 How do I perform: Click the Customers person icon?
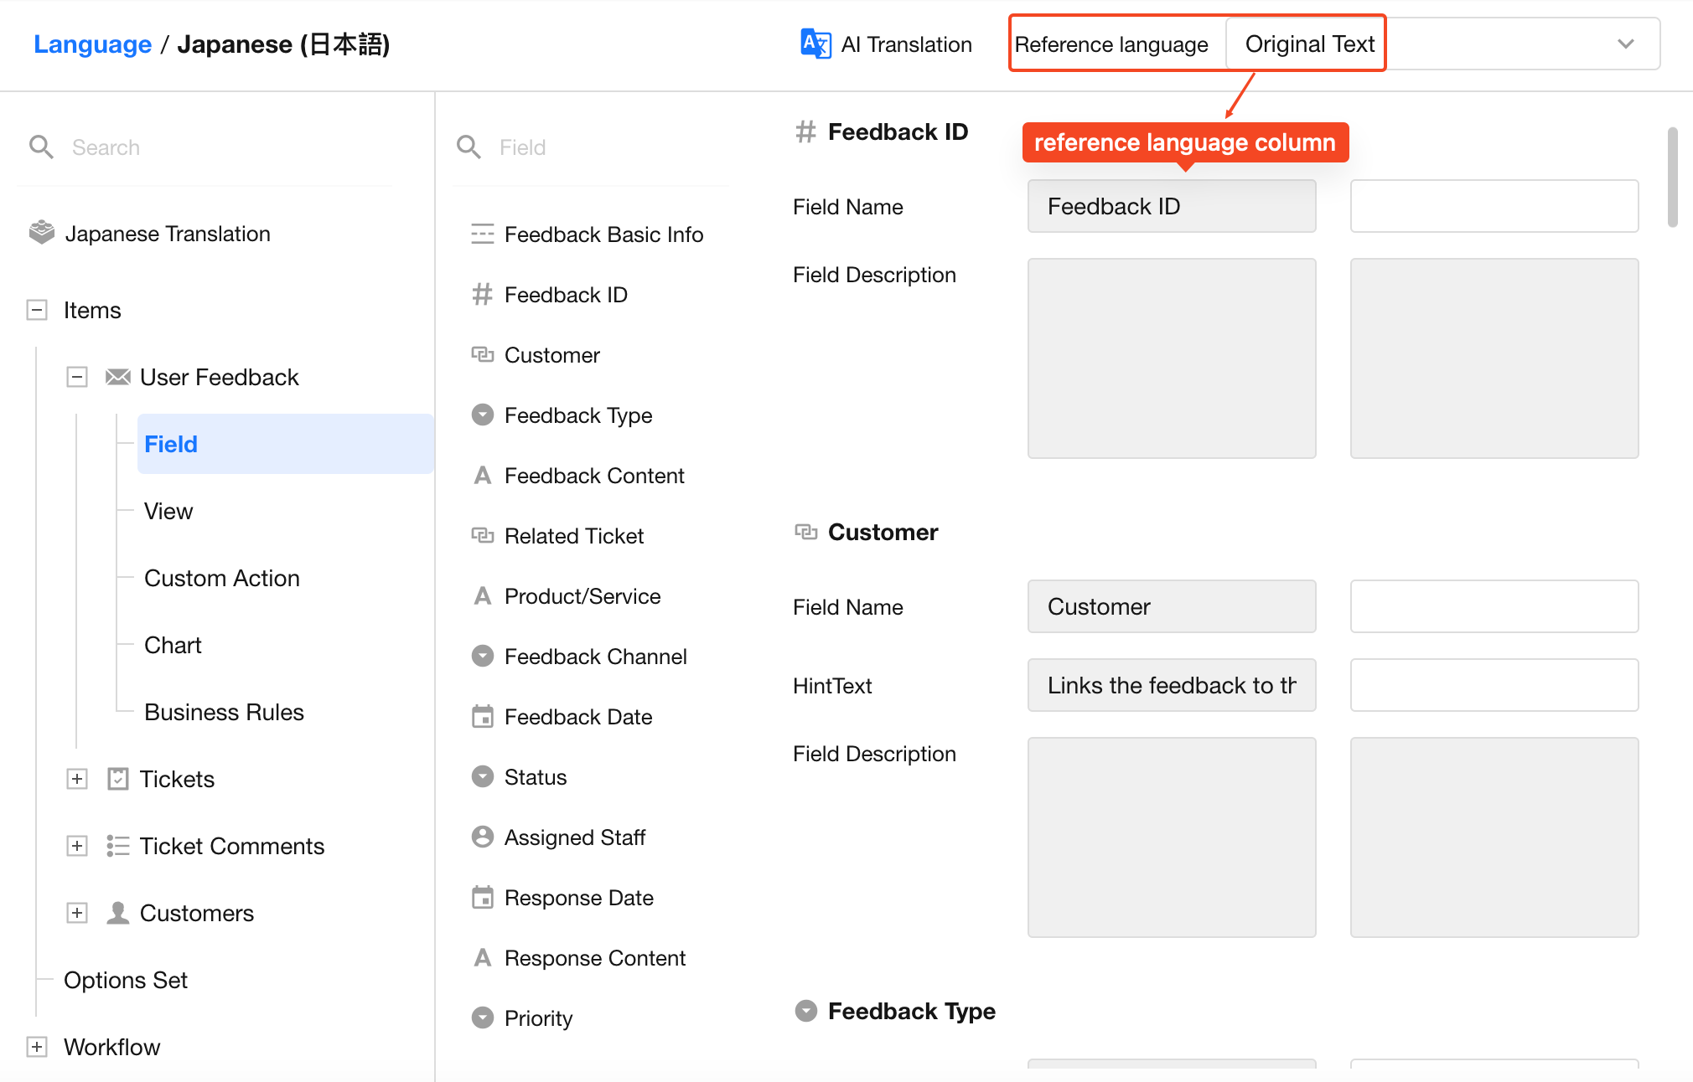coord(117,913)
